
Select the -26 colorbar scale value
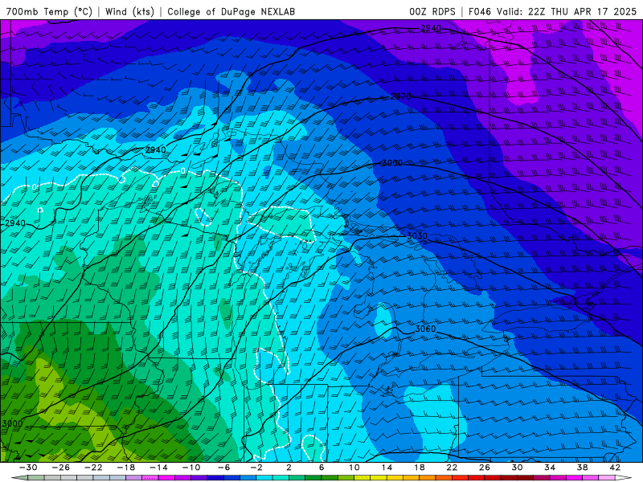[x=61, y=468]
